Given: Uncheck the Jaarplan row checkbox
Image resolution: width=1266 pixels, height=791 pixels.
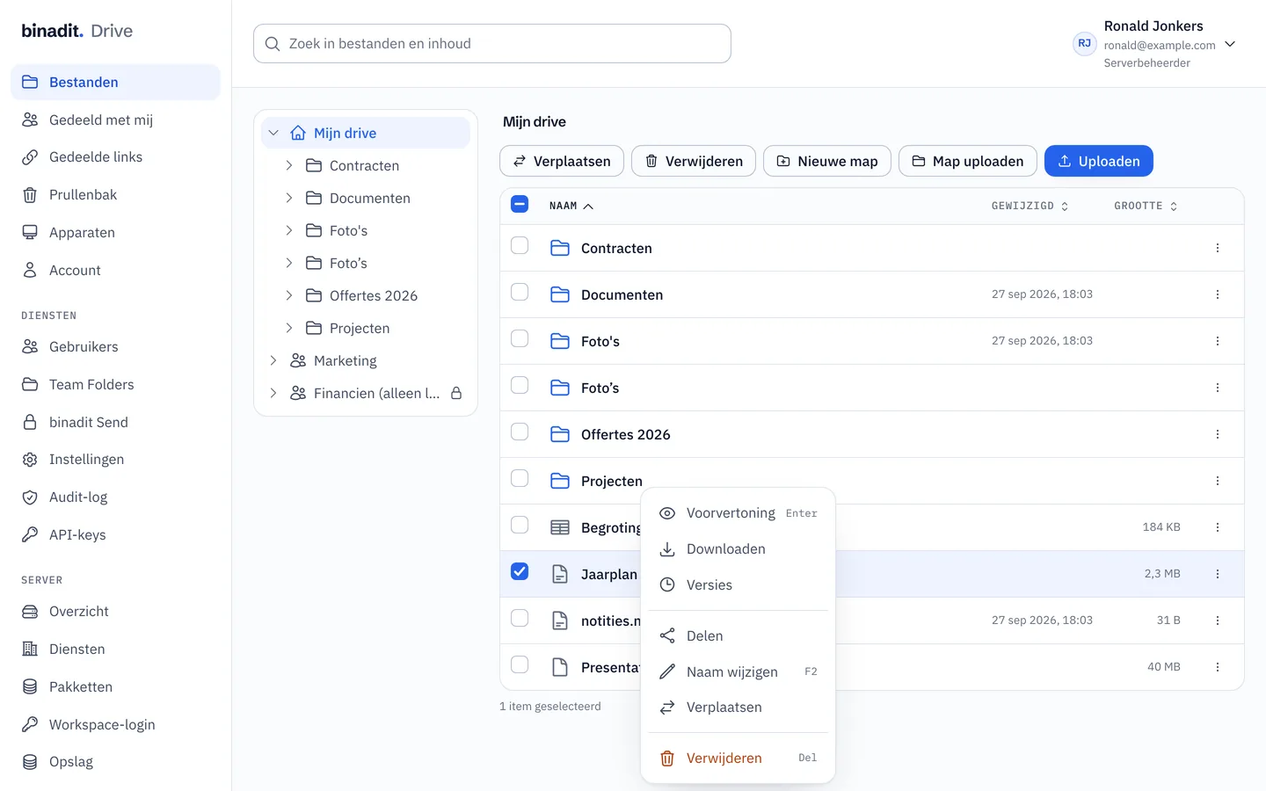Looking at the screenshot, I should click(520, 571).
